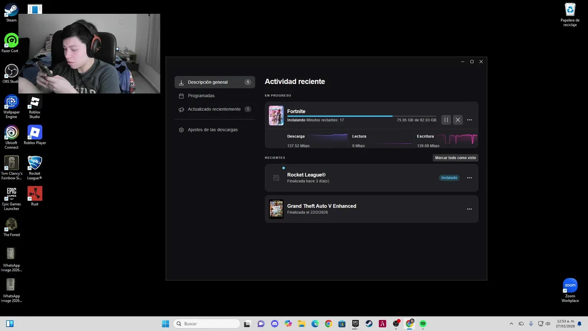This screenshot has height=331, width=588.
Task: Click the Instalado badge for Rocket League
Action: tap(449, 178)
